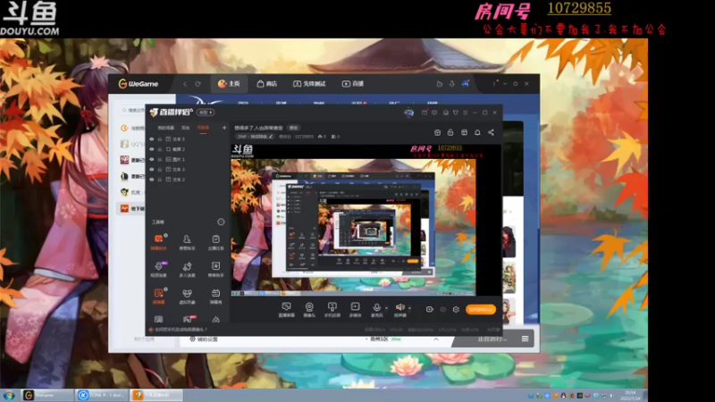Toggle lock on 文本 3 layer

[160, 169]
